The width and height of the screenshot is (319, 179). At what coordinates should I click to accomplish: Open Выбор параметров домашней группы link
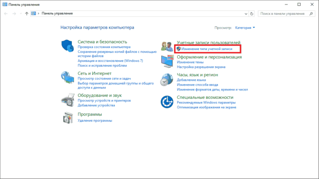click(x=116, y=86)
